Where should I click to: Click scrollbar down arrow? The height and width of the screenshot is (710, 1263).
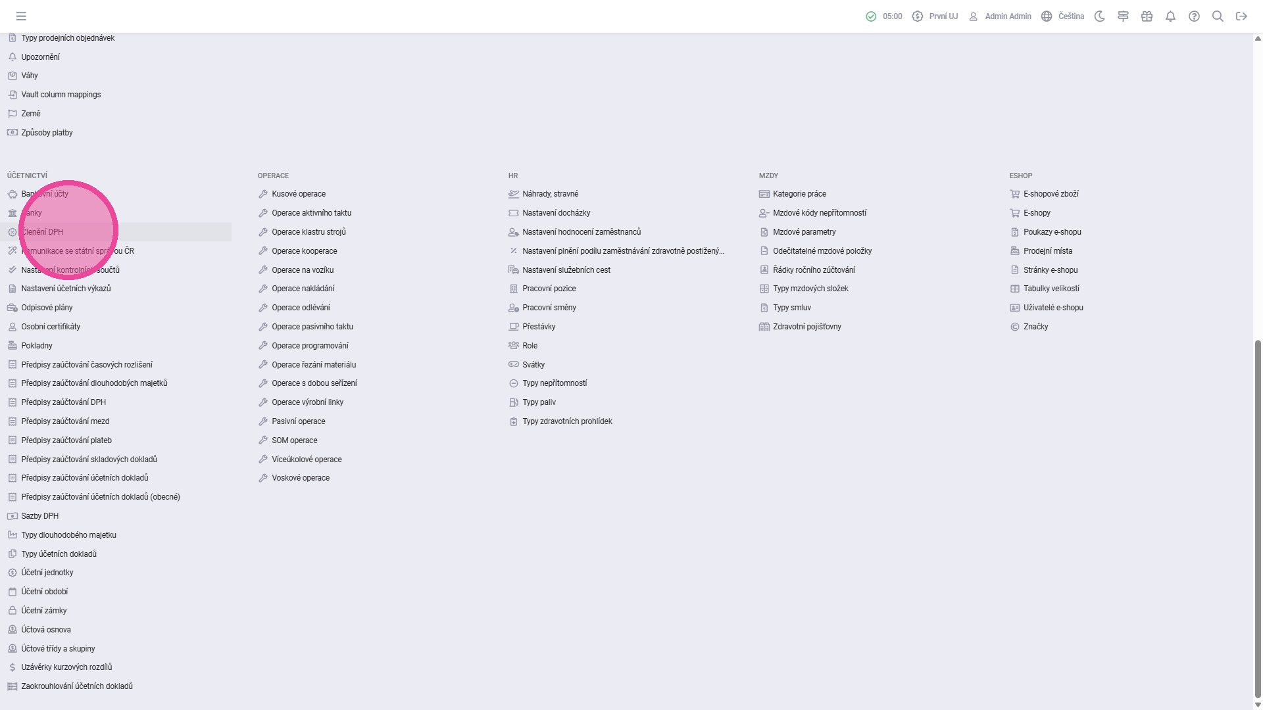tap(1258, 705)
